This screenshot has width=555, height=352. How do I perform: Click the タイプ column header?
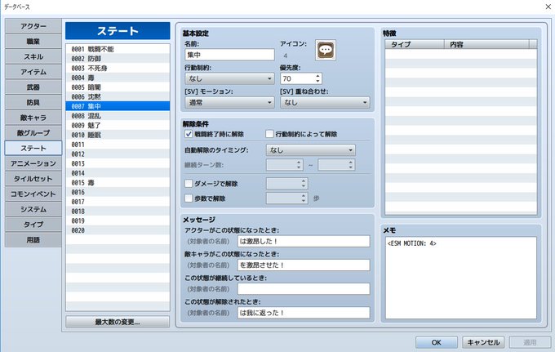coord(415,44)
